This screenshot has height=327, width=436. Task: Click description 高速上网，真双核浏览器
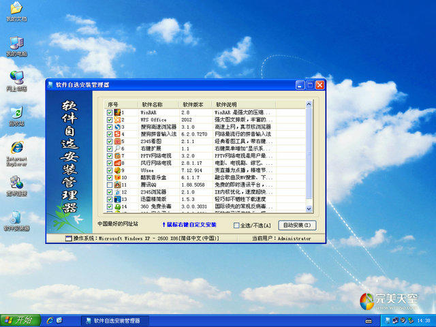(243, 127)
